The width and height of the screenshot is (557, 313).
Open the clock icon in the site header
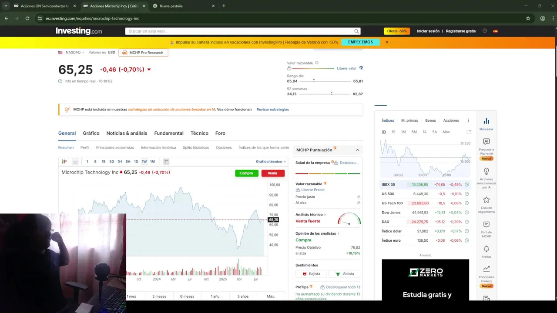tap(484, 31)
